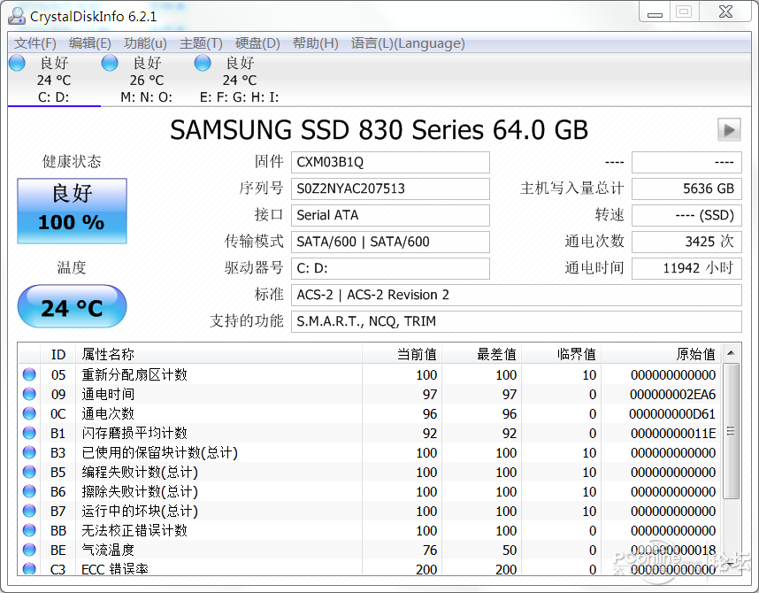Open the 语言(L)(Language) menu
Viewport: 759px width, 593px height.
408,43
